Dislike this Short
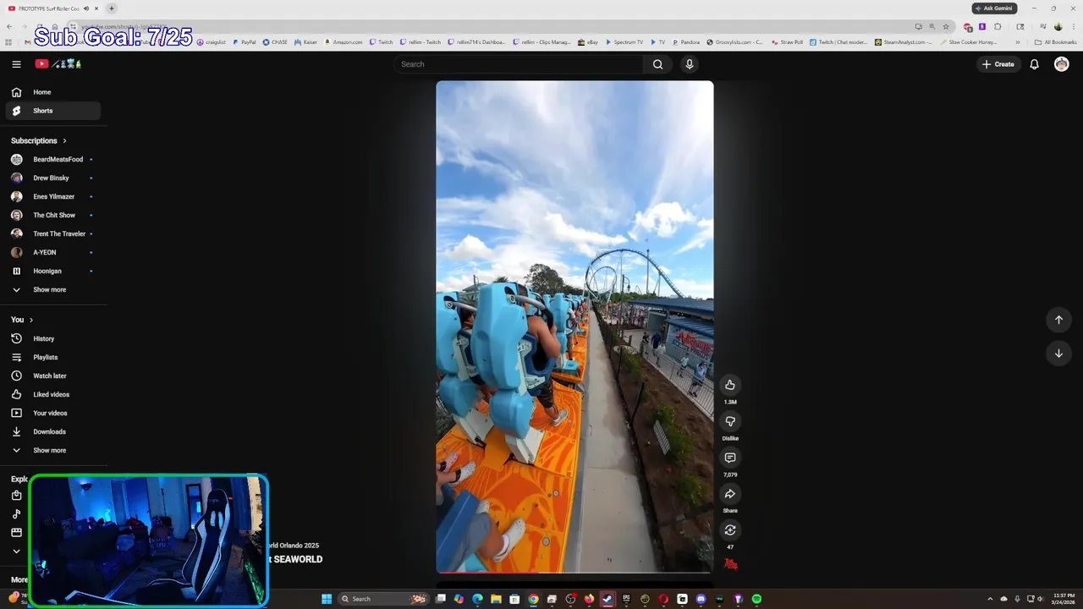Image resolution: width=1083 pixels, height=609 pixels. 730,421
